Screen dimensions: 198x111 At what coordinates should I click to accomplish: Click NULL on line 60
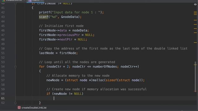click(78, 94)
